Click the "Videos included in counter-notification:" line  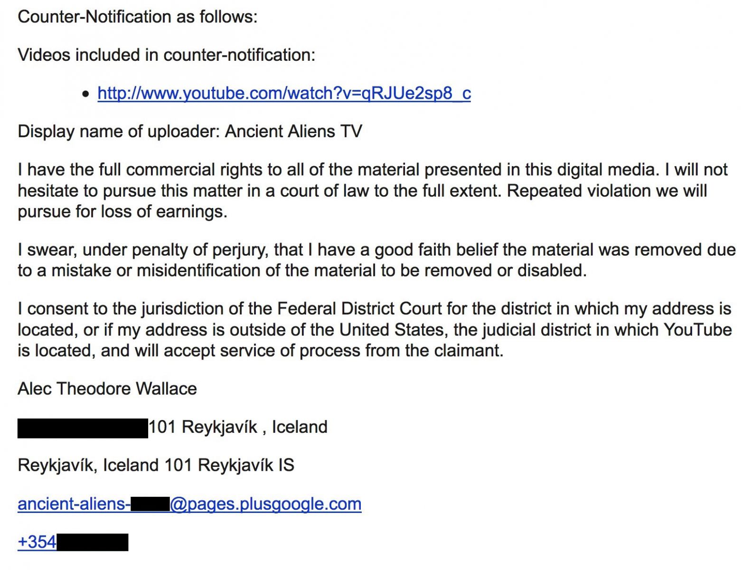[167, 55]
